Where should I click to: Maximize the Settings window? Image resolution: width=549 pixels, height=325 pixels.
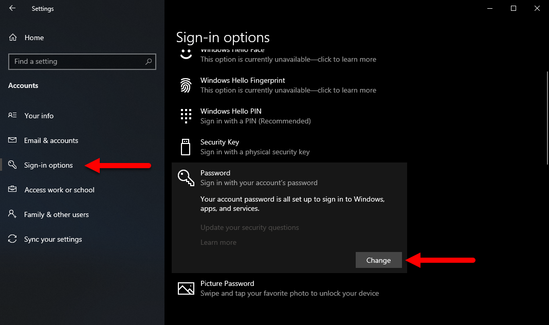[514, 8]
